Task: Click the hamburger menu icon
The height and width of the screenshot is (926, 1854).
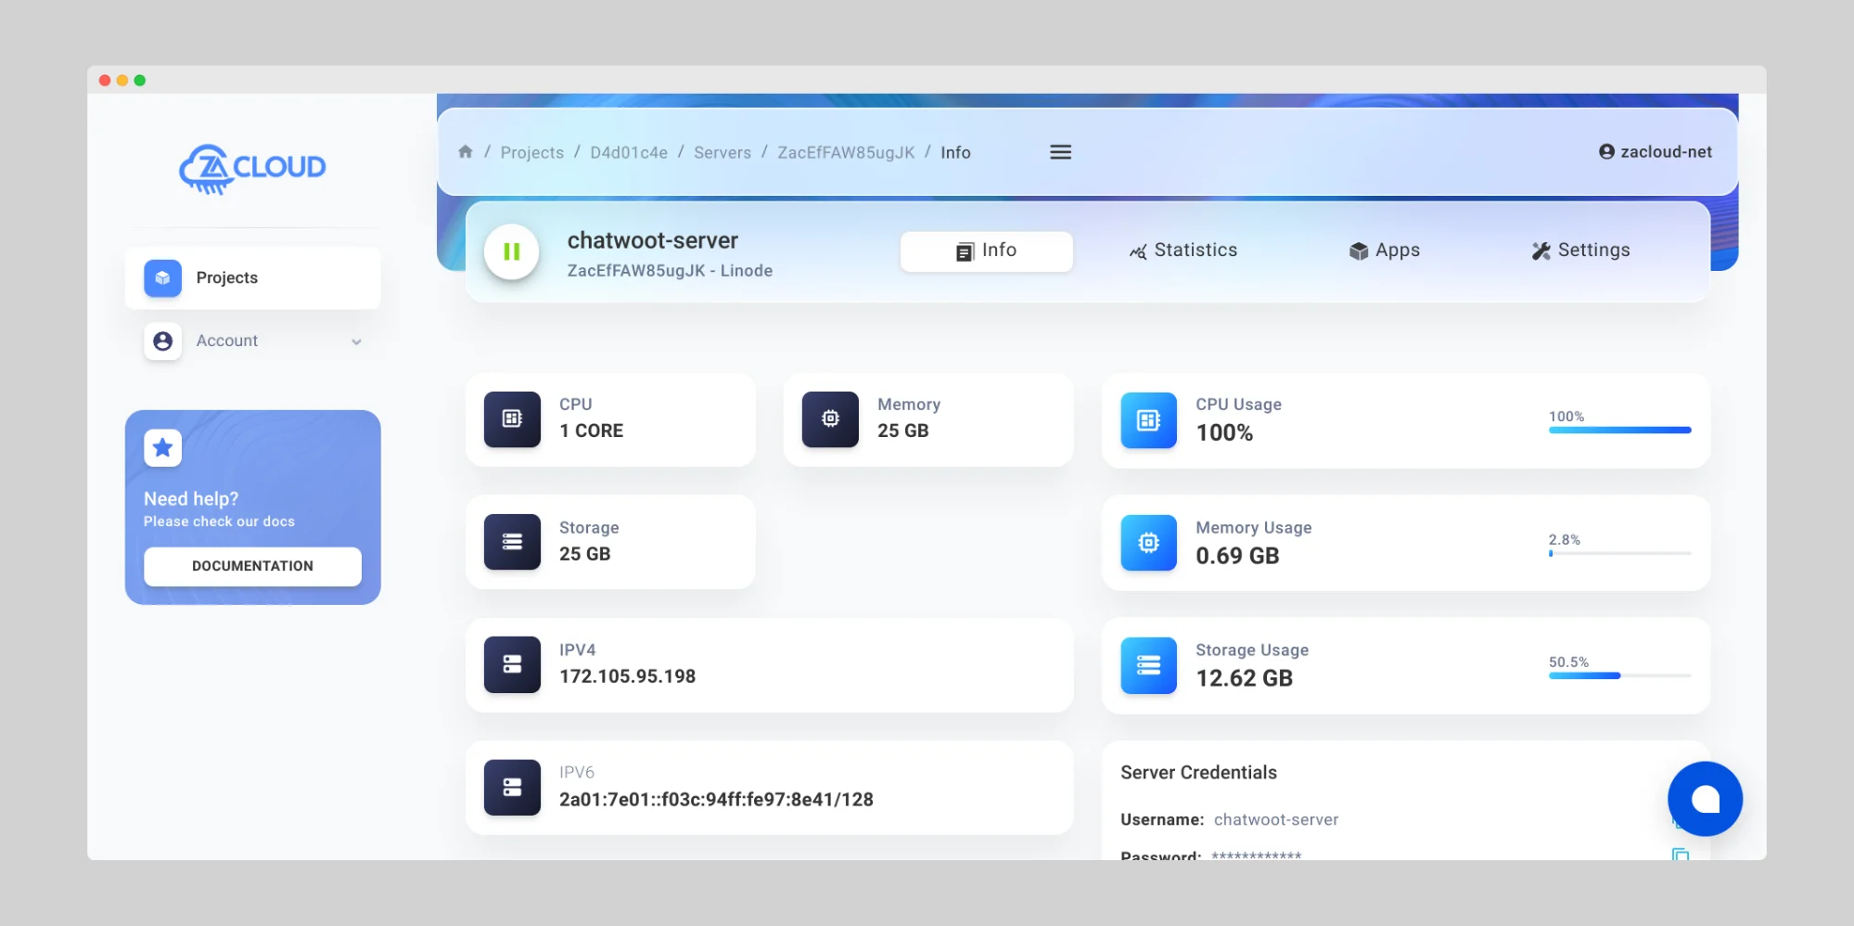Action: point(1060,151)
